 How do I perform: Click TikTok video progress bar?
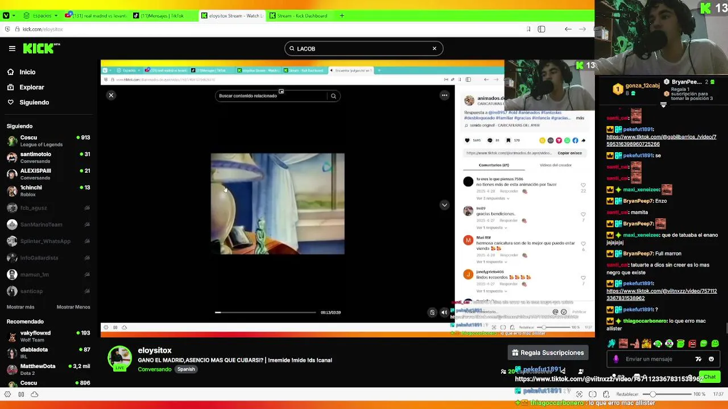click(x=265, y=312)
